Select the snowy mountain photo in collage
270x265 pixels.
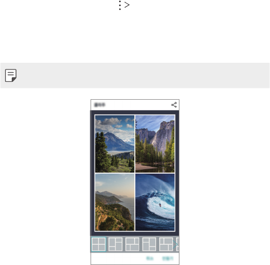pos(115,144)
